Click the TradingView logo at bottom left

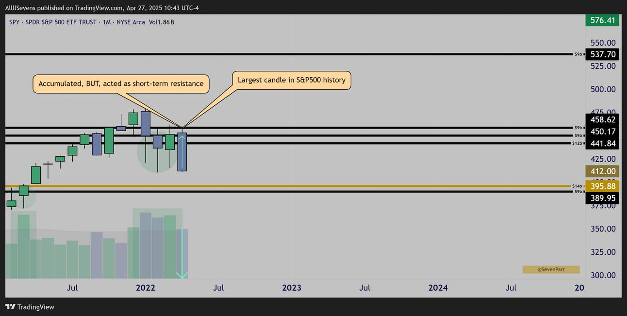click(x=30, y=307)
